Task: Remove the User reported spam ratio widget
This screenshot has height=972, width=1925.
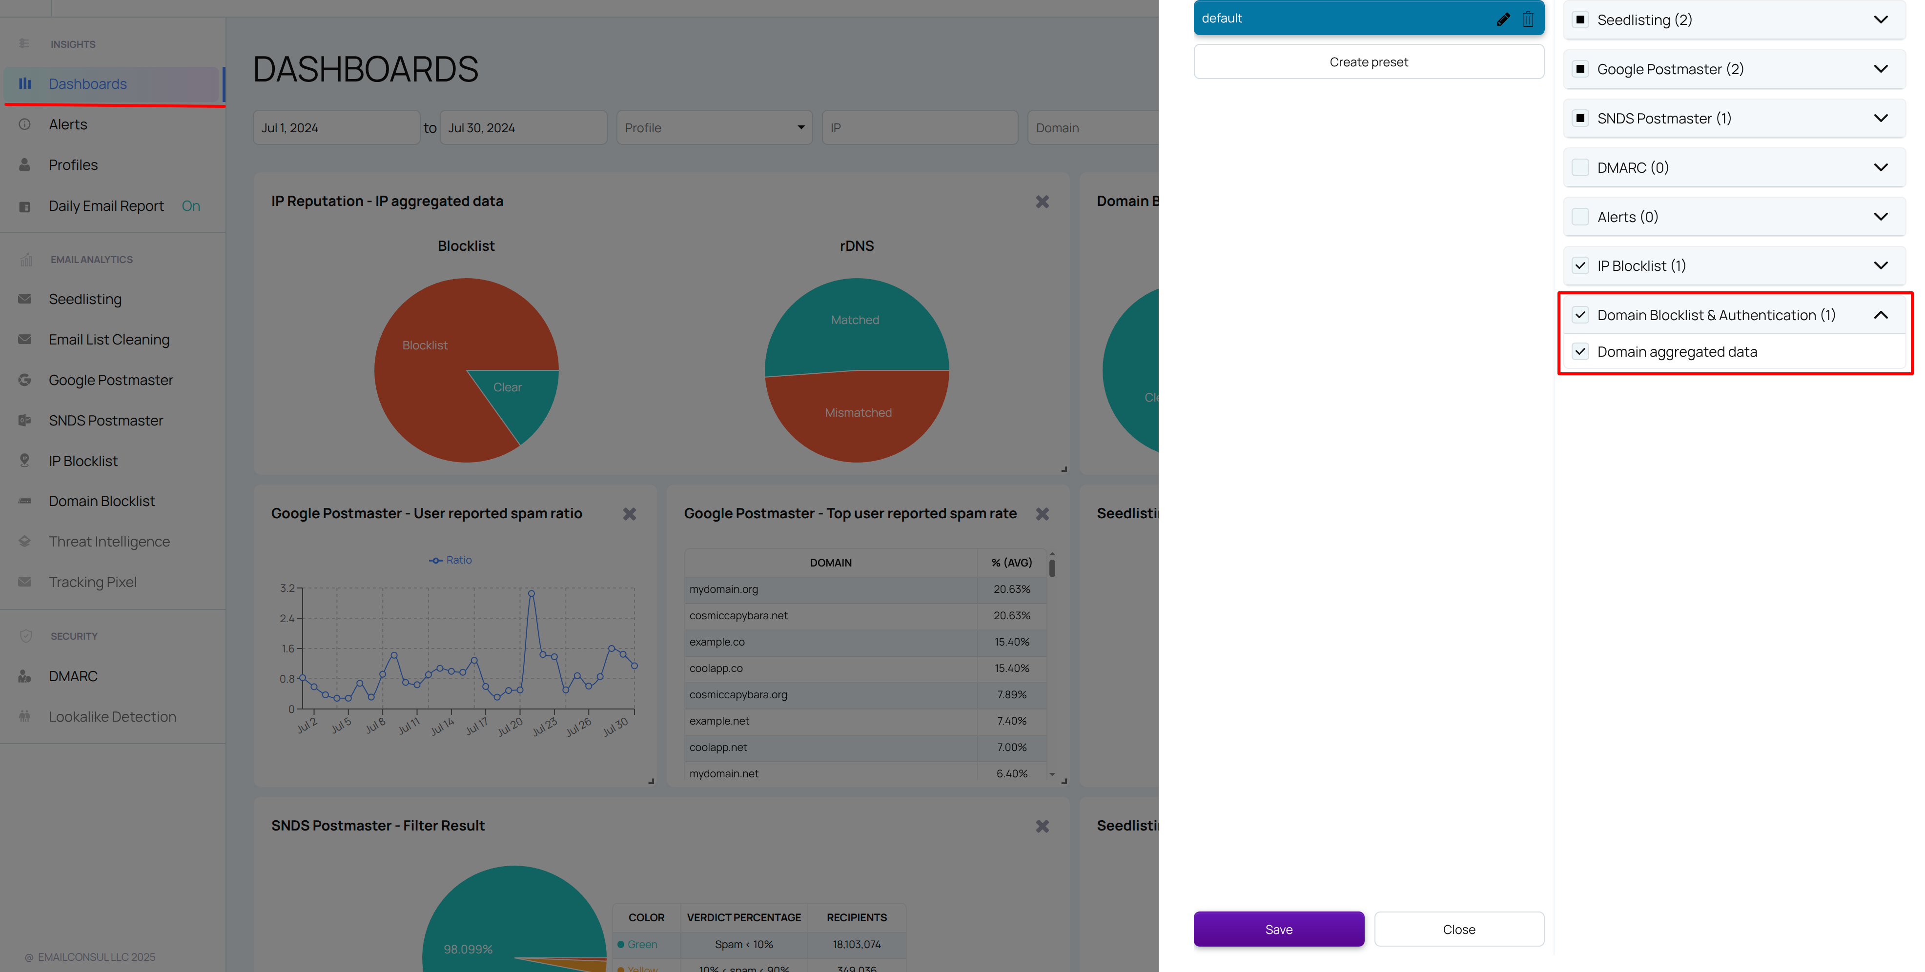Action: pyautogui.click(x=629, y=514)
